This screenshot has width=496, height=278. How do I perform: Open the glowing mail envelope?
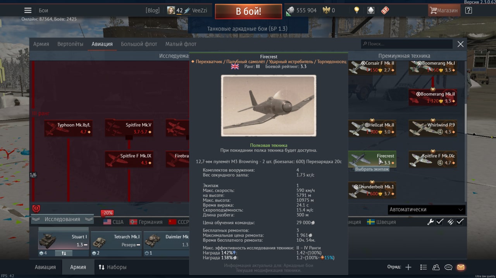[x=461, y=267]
